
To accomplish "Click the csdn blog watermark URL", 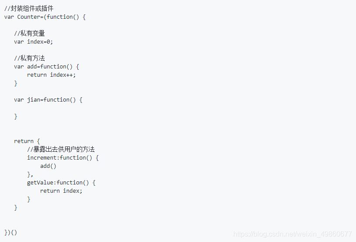I will (x=292, y=234).
